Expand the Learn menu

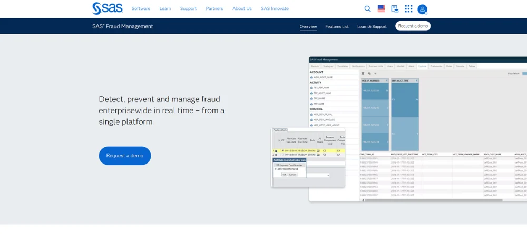pyautogui.click(x=165, y=9)
